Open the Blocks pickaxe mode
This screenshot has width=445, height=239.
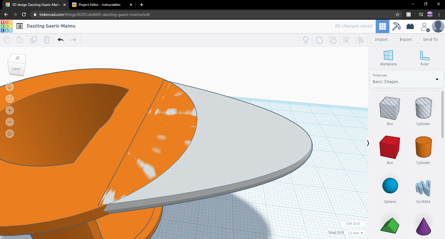396,26
